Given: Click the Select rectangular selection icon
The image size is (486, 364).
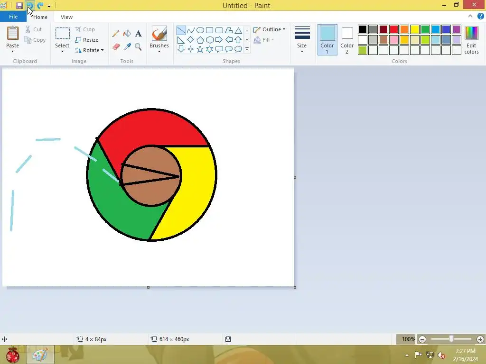Looking at the screenshot, I should 62,34.
